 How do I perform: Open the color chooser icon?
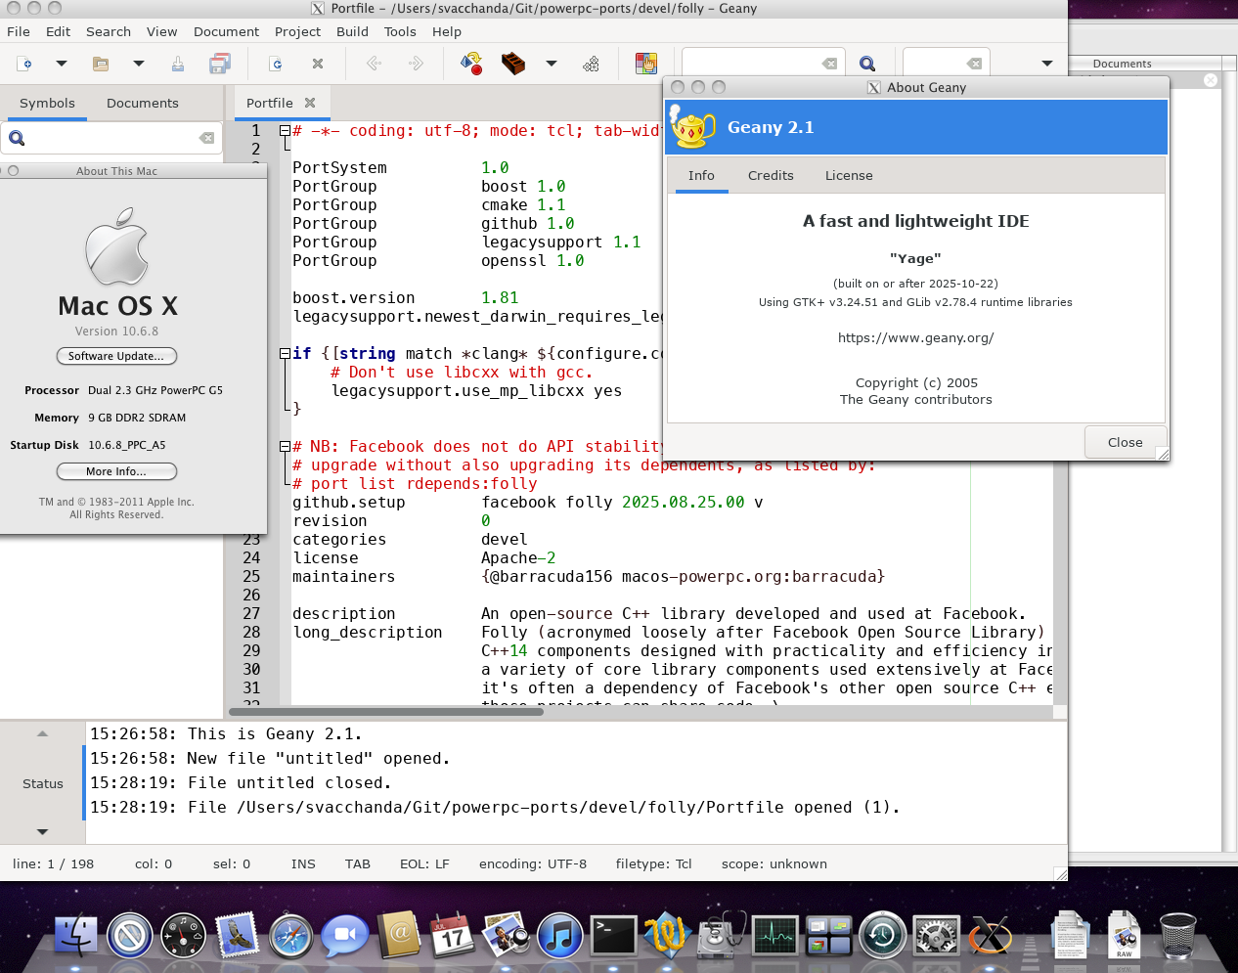[x=645, y=64]
